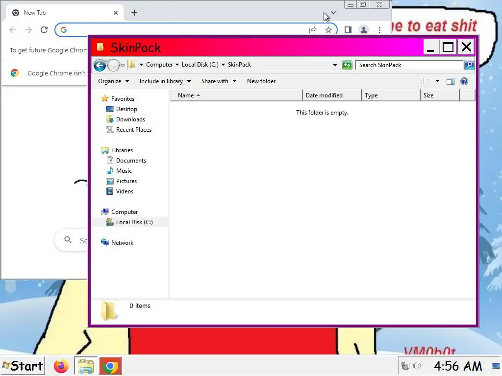Click the network icon in the system tray

(405, 366)
